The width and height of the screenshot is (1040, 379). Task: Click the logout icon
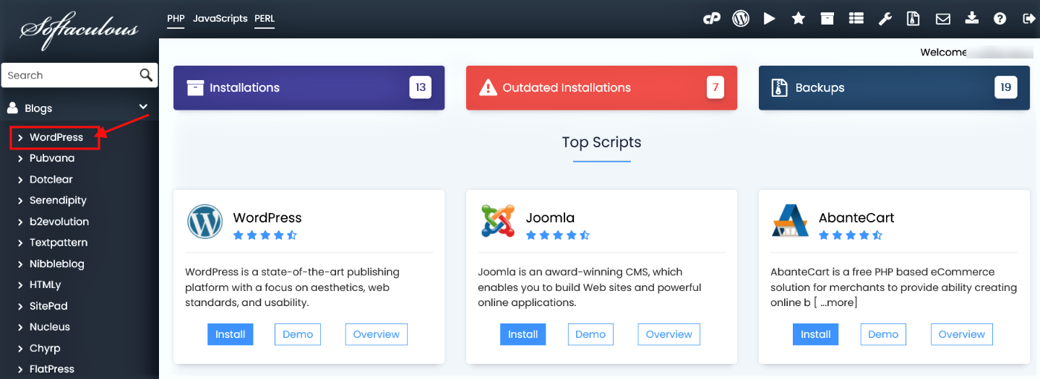pos(1028,19)
